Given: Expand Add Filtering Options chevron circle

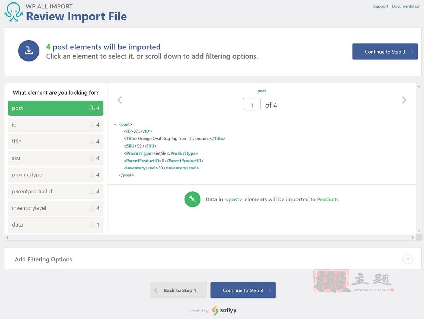Looking at the screenshot, I should 407,259.
